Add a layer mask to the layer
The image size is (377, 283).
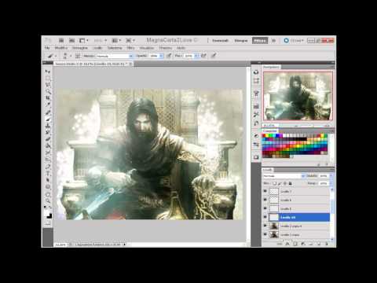coord(295,244)
